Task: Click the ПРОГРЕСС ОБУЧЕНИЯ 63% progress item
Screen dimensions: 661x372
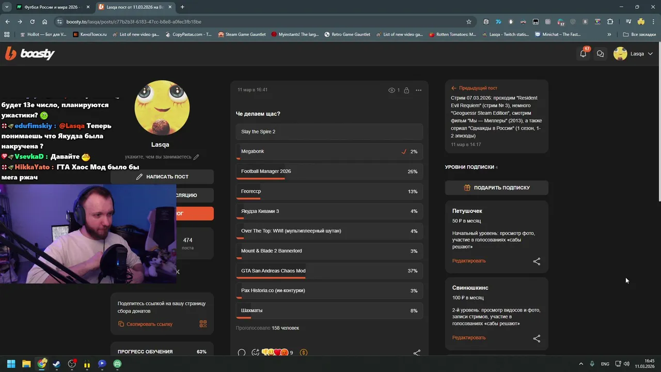Action: (x=162, y=352)
